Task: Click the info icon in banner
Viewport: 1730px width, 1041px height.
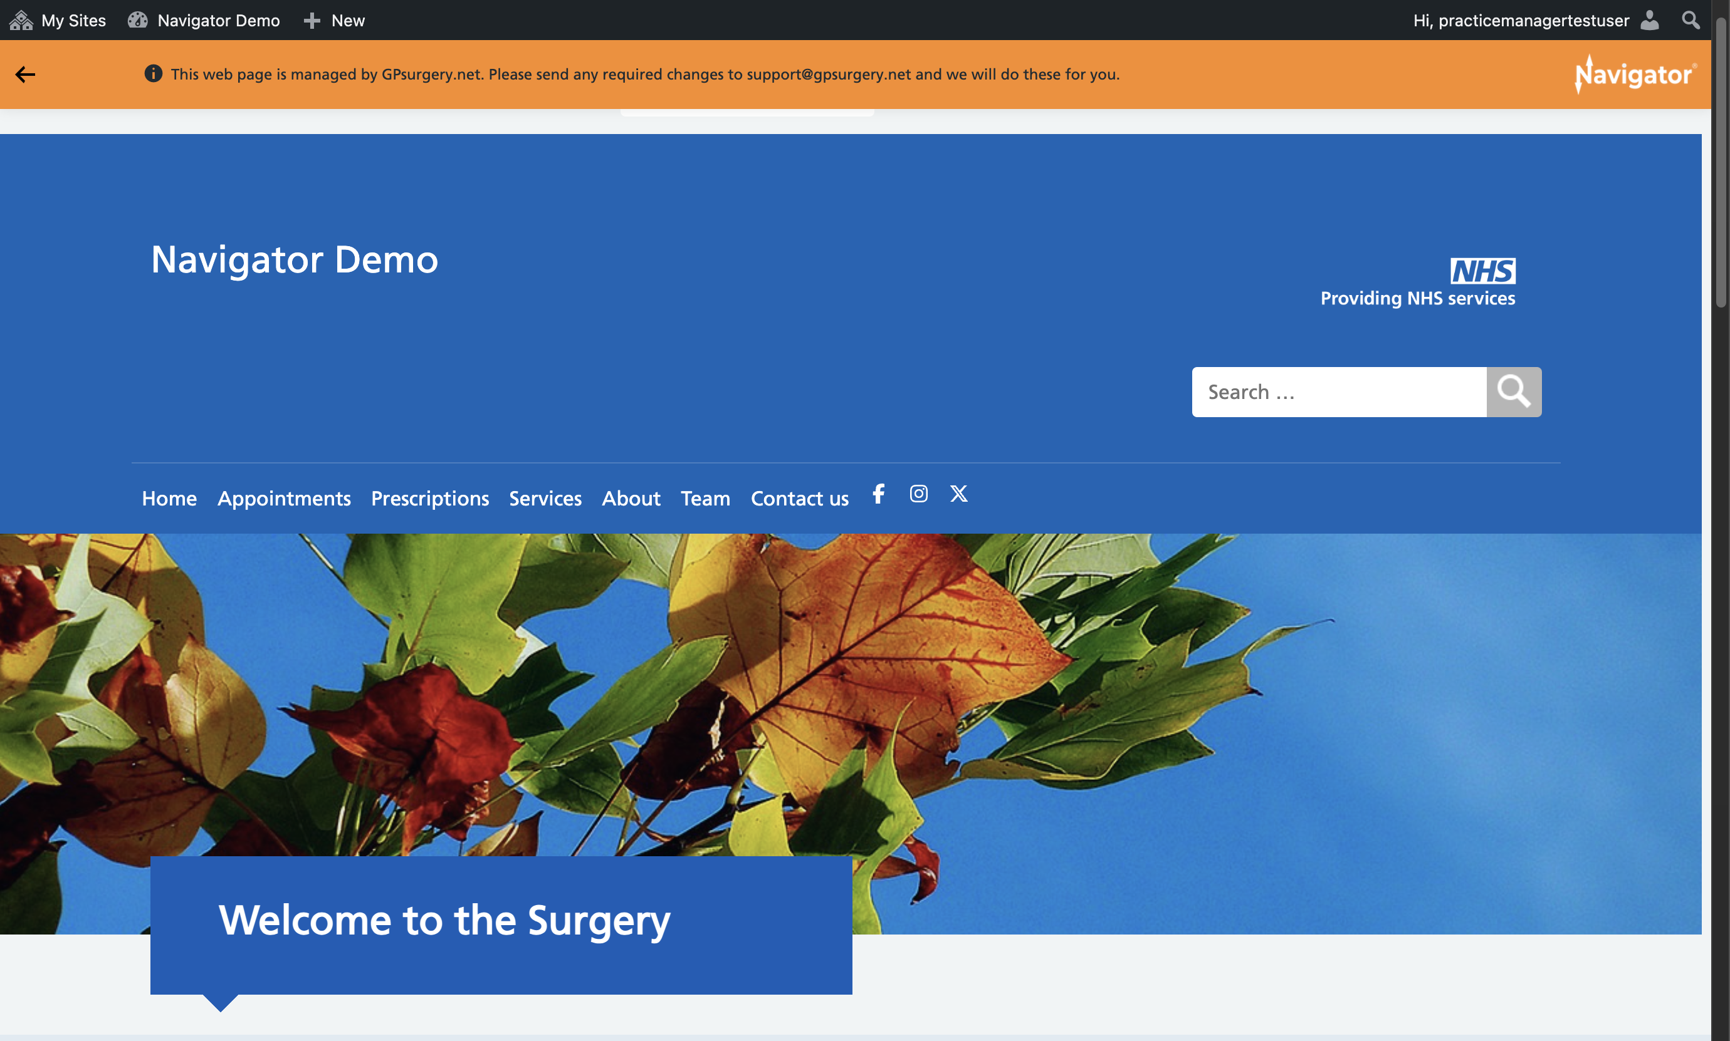Action: click(153, 74)
